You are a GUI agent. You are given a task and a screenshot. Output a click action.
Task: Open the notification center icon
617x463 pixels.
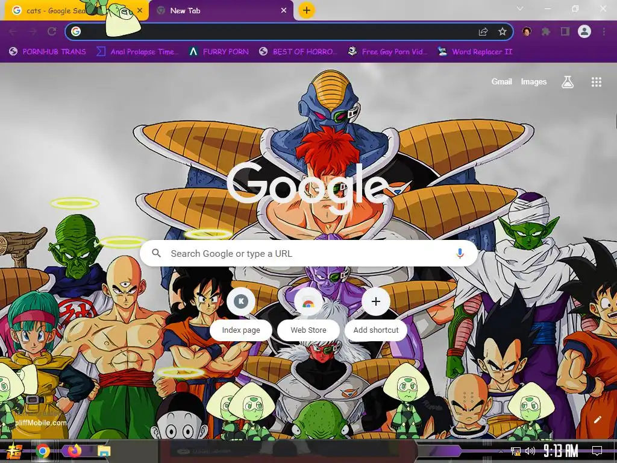pos(597,451)
